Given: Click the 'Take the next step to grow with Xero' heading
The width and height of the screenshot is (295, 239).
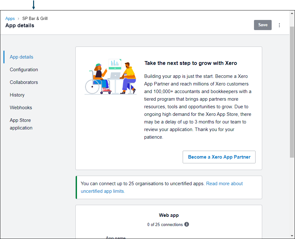Looking at the screenshot, I should [x=191, y=63].
